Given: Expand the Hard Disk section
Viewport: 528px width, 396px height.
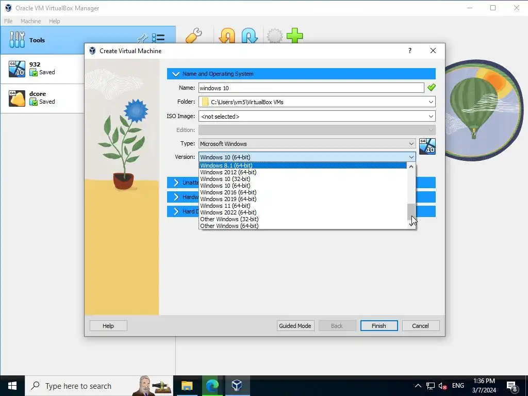Looking at the screenshot, I should (x=176, y=211).
